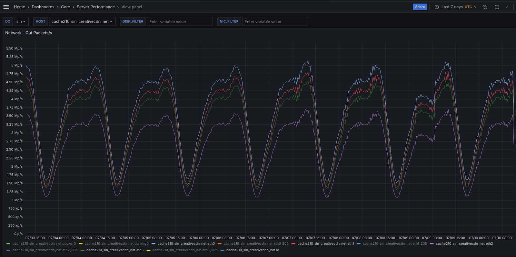Click the 0 p/s y-axis label
This screenshot has height=257, width=516.
tap(18, 234)
